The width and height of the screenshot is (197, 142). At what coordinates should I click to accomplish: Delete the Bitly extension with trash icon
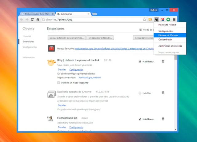pyautogui.click(x=163, y=61)
